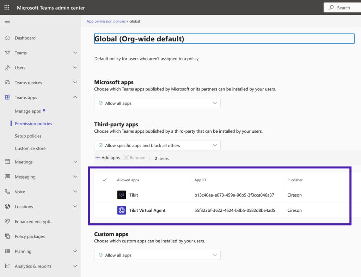Viewport: 361px width, 277px height.
Task: Edit the Global (Org-wide default) name field
Action: point(224,39)
